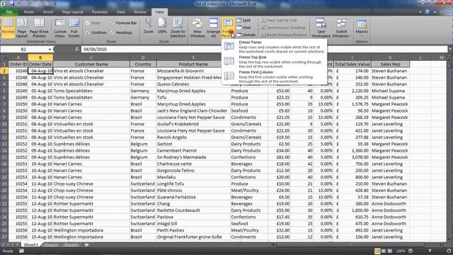Viewport: 453px width, 255px height.
Task: Click the zoom out minus button
Action: click(411, 251)
